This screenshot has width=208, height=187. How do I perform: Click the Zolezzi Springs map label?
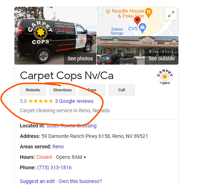pos(117,31)
